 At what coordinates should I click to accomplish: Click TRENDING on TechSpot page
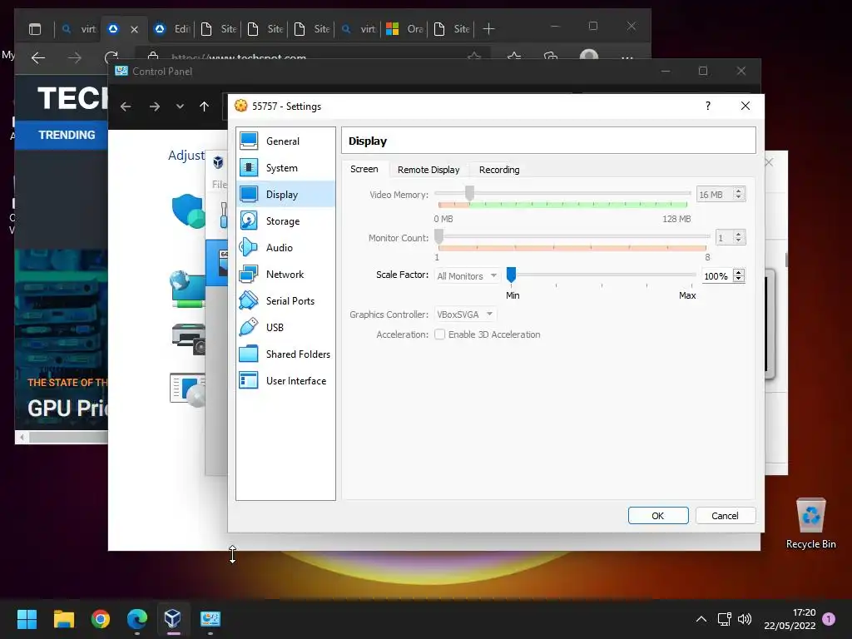67,135
